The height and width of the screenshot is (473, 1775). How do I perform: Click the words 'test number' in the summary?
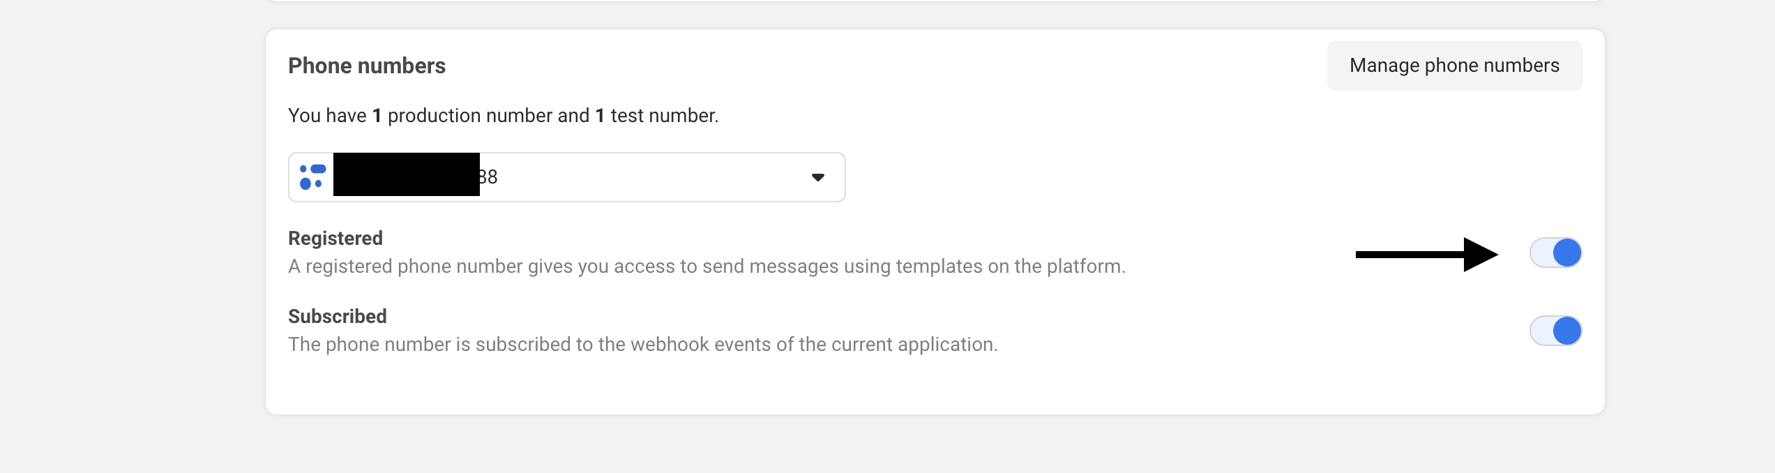pos(663,116)
